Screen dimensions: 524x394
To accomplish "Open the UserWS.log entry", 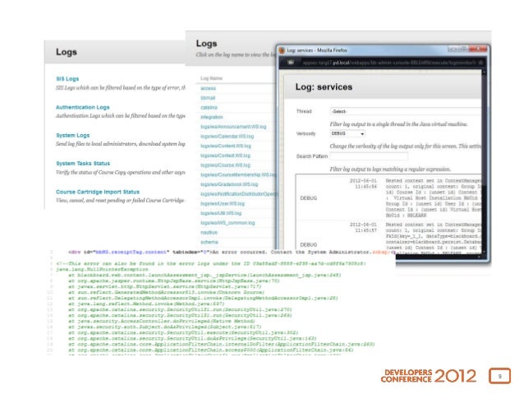I will point(223,203).
